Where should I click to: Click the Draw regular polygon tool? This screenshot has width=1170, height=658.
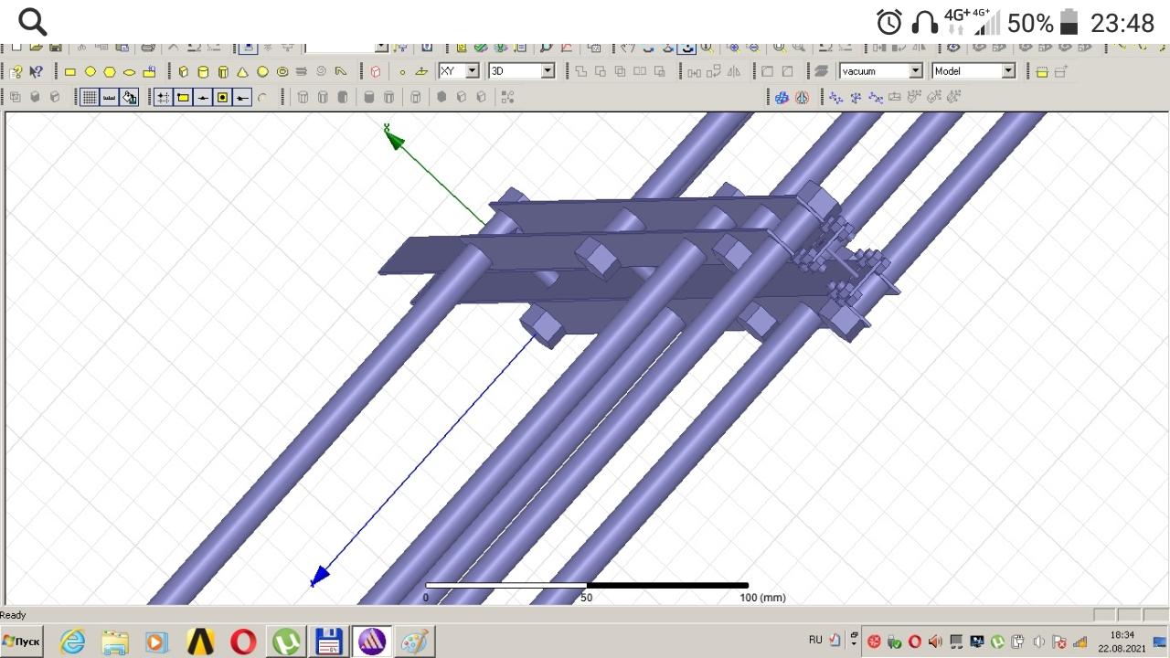click(x=110, y=71)
